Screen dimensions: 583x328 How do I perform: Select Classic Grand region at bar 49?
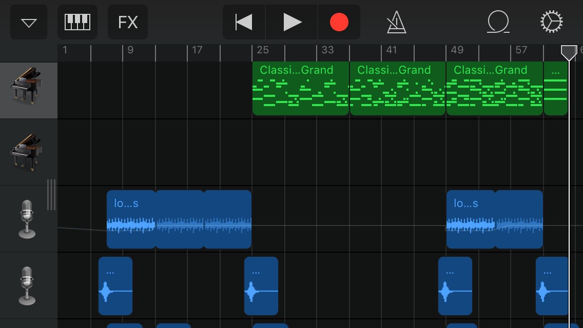495,89
